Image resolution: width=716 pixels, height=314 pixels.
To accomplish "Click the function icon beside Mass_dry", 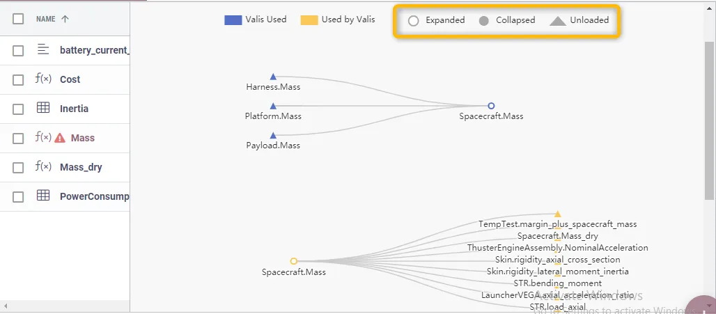I will (x=43, y=167).
